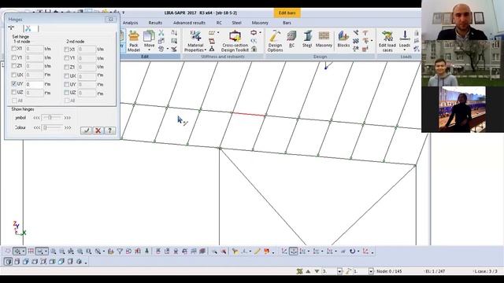504x283 pixels.
Task: Click the yellow pencil icon in bottom toolbar
Action: click(258, 252)
